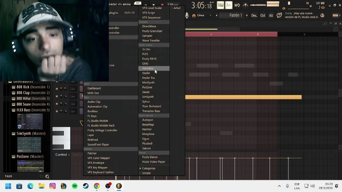The height and width of the screenshot is (192, 342).
Task: Click the magnet snap icon beside Línea
Action: tap(194, 15)
